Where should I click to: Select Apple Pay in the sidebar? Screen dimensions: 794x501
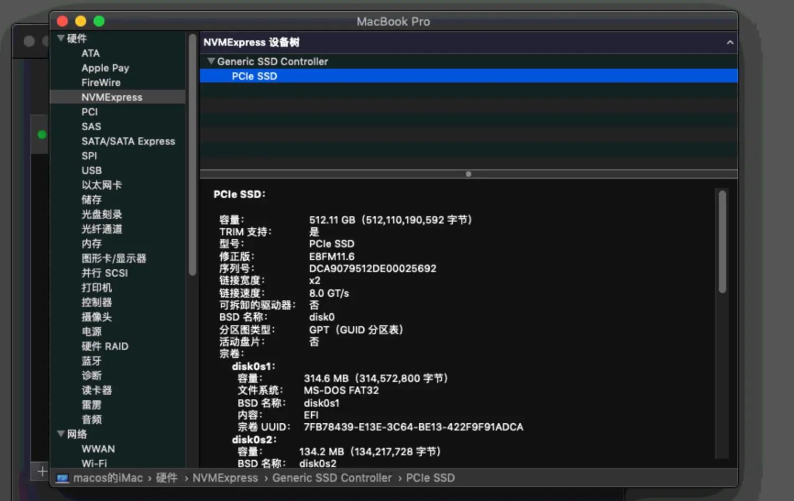click(105, 68)
